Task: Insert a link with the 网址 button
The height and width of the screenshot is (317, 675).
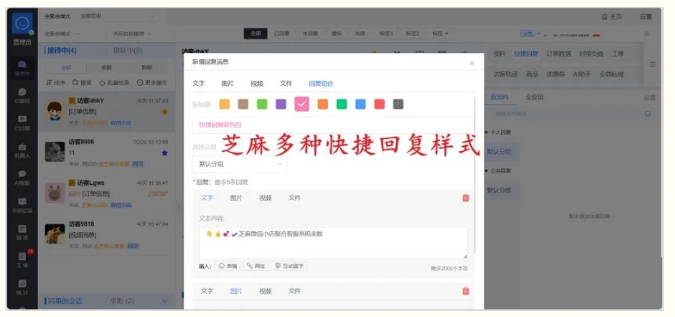Action: (256, 266)
